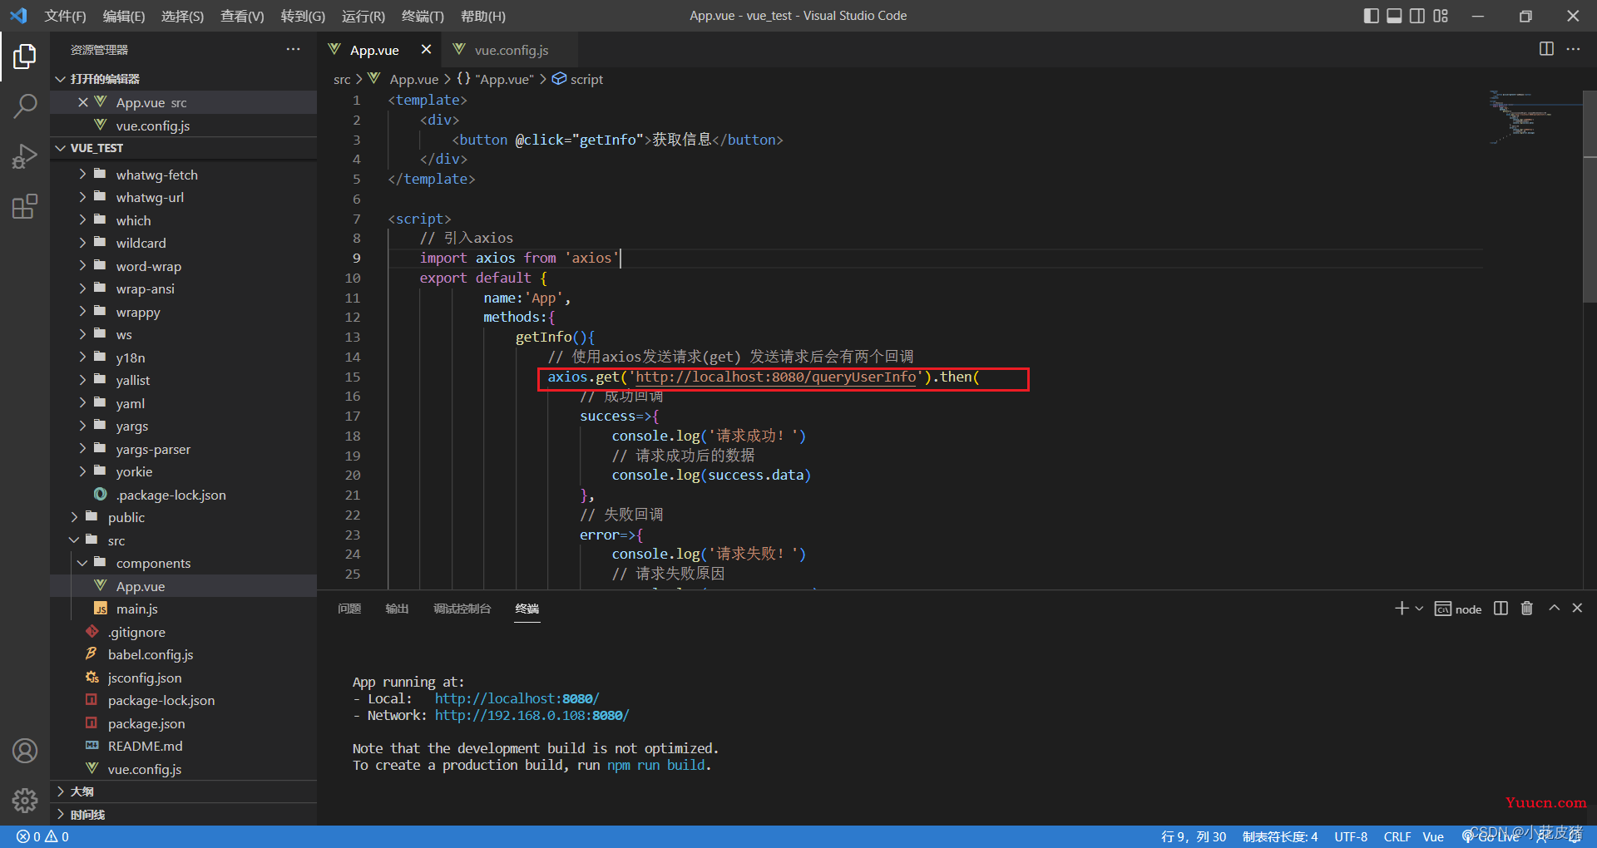Viewport: 1597px width, 848px height.
Task: Kill terminal with trash icon
Action: [1527, 609]
